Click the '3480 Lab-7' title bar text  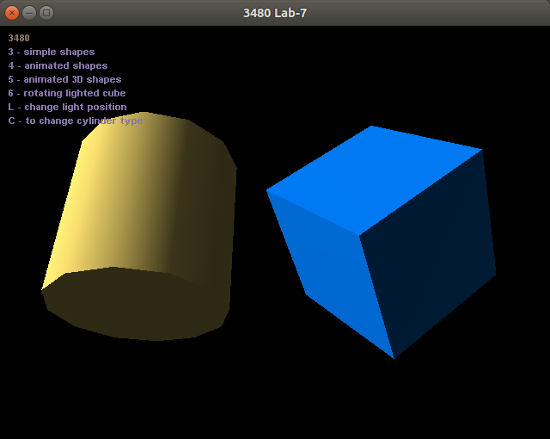coord(274,13)
